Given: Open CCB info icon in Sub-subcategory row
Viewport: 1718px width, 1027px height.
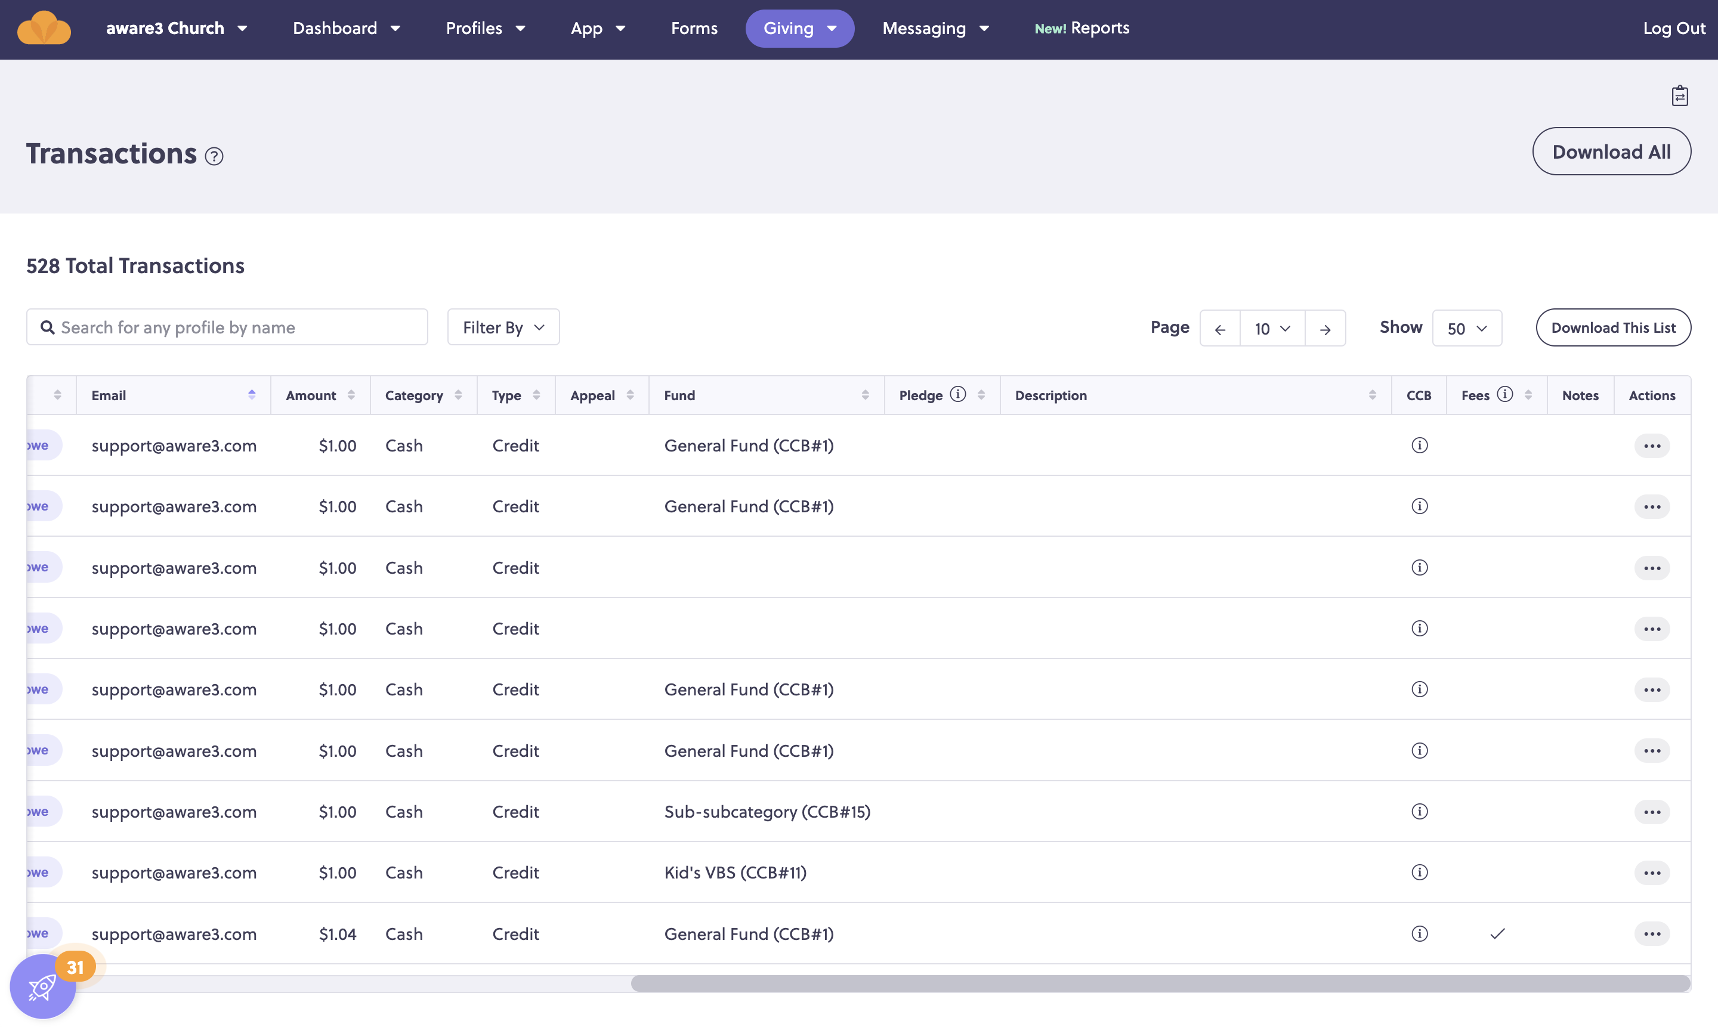Looking at the screenshot, I should 1420,811.
